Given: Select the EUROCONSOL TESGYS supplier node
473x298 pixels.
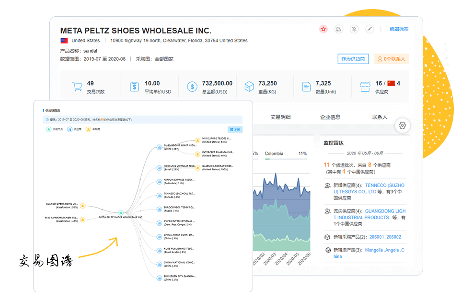Looking at the screenshot, I should (159, 209).
